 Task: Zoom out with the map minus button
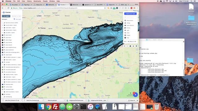pyautogui.click(x=127, y=46)
